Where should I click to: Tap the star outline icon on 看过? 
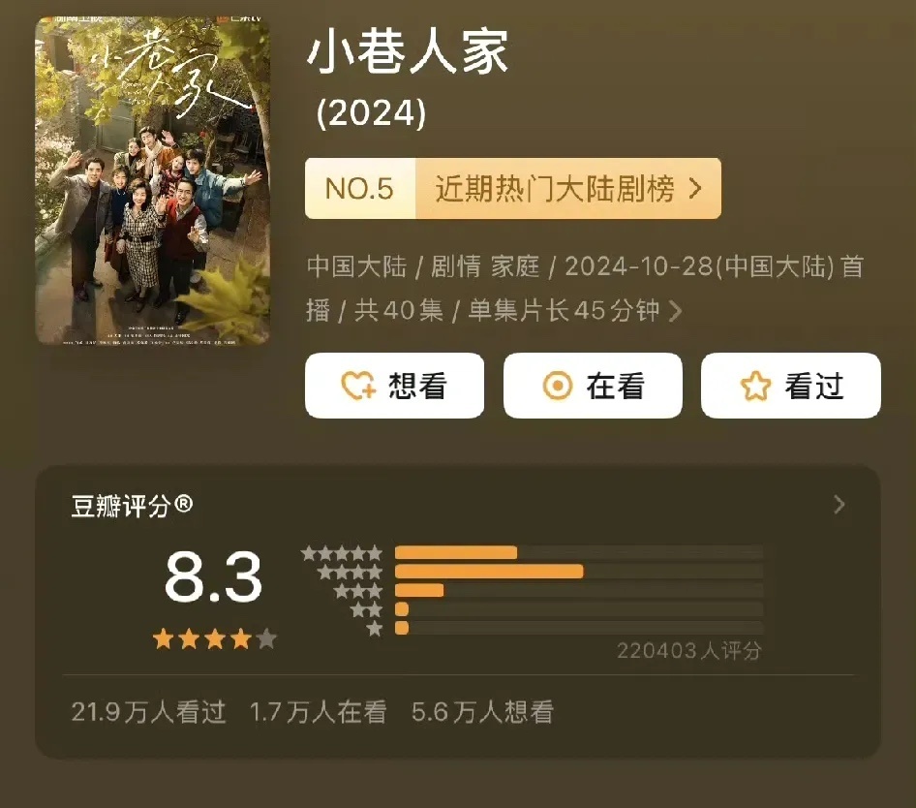pos(755,386)
